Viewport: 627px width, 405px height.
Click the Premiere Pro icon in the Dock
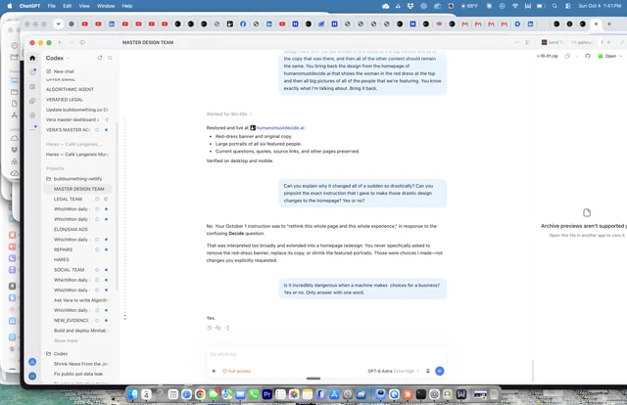click(x=267, y=394)
